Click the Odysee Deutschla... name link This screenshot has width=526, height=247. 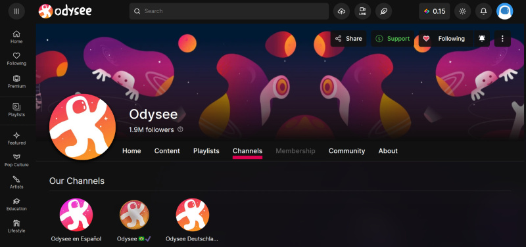[192, 239]
